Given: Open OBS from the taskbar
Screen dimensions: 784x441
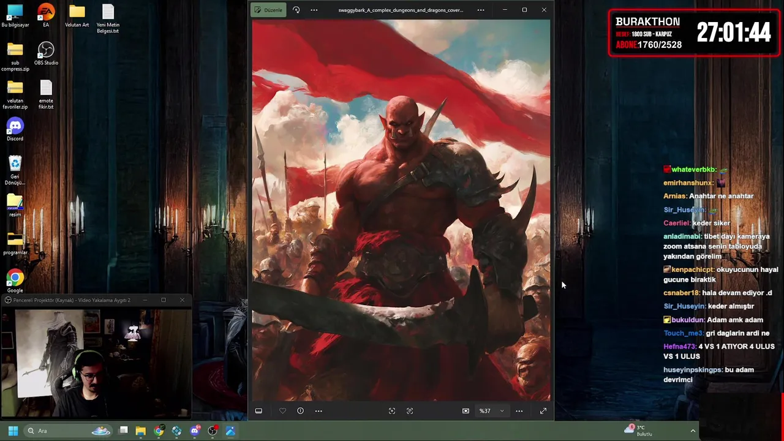Looking at the screenshot, I should tap(213, 431).
